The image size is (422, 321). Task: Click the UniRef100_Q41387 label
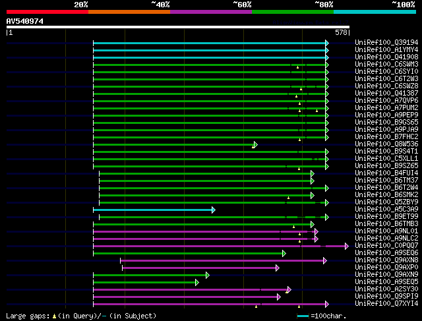point(386,93)
